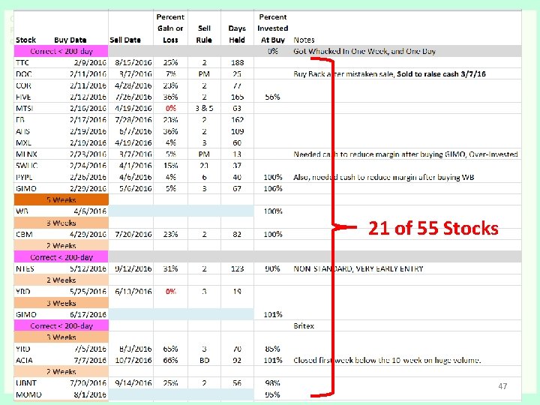The width and height of the screenshot is (540, 405).
Task: Select ACIA sell rule BD cell
Action: point(204,360)
